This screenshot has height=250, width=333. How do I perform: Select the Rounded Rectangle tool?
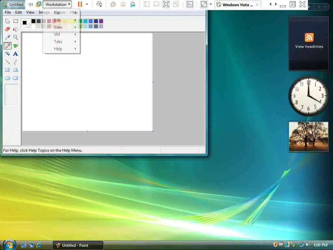(16, 78)
